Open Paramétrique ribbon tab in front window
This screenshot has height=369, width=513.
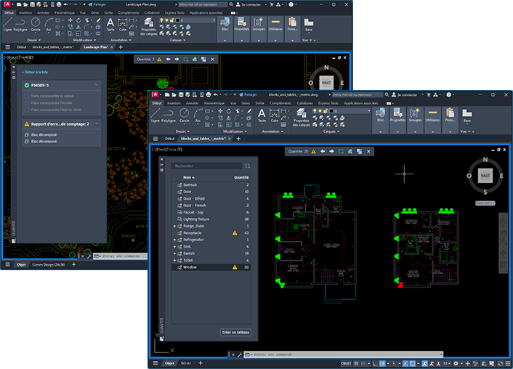click(x=214, y=103)
